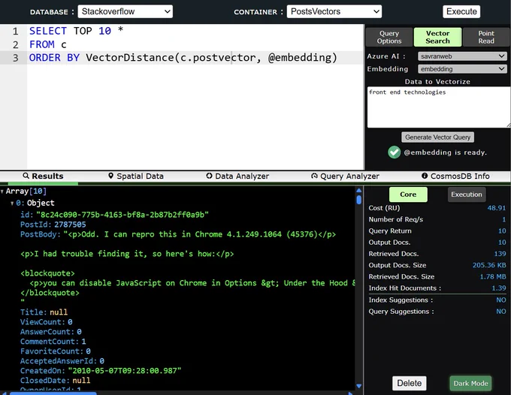Open the Query Options tab
Screen dimensions: 511x395
pos(389,37)
